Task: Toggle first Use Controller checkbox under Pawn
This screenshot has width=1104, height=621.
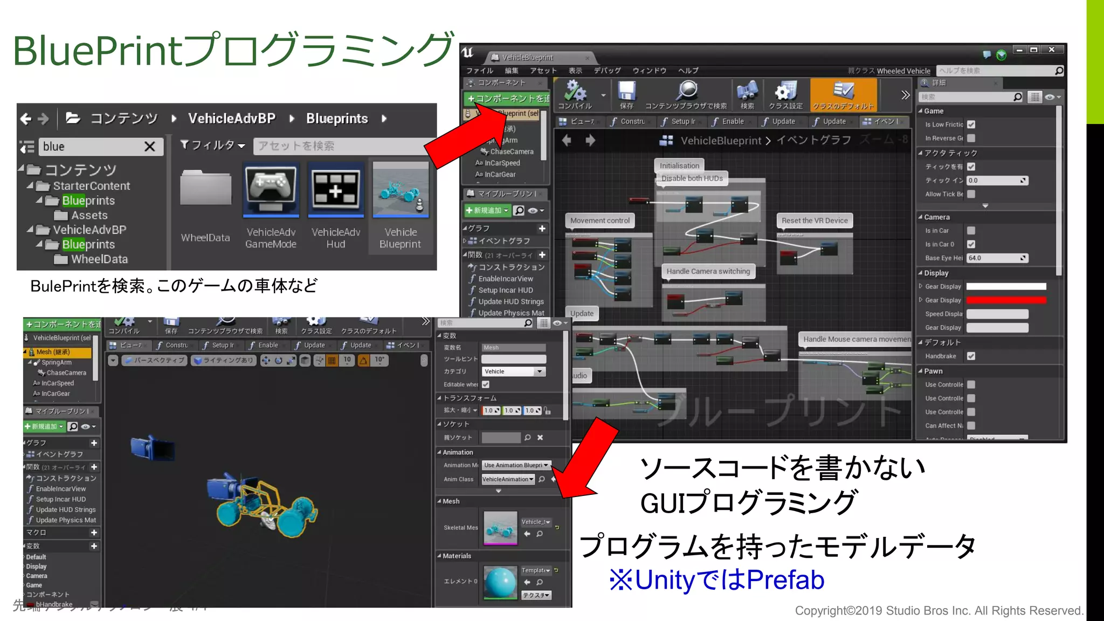Action: pos(971,385)
